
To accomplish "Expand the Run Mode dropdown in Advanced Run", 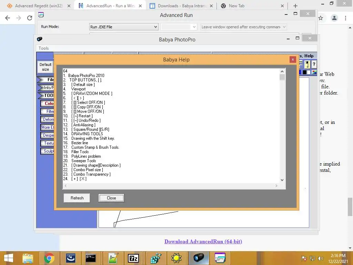I will tap(155, 27).
